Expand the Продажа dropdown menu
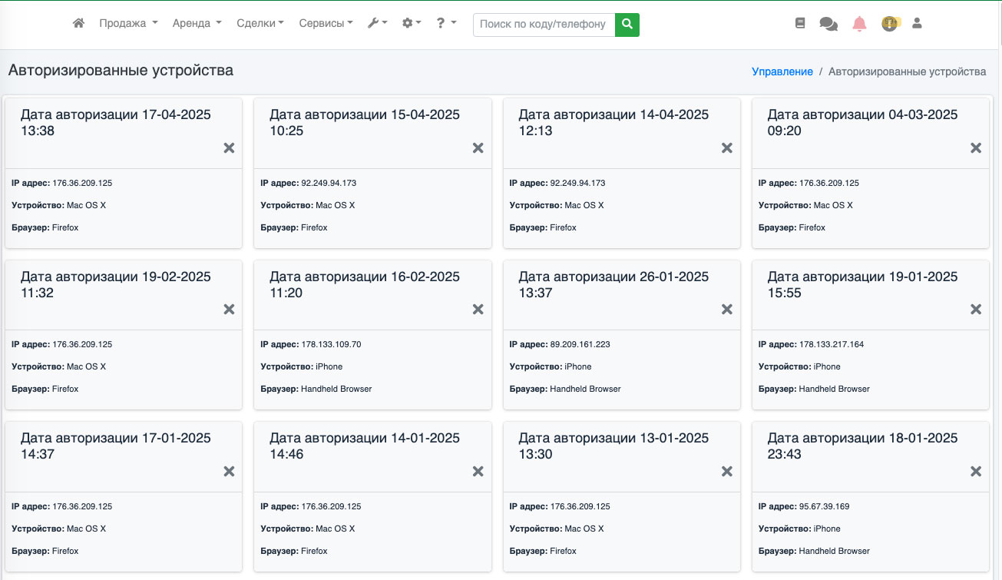This screenshot has height=580, width=1002. 128,24
